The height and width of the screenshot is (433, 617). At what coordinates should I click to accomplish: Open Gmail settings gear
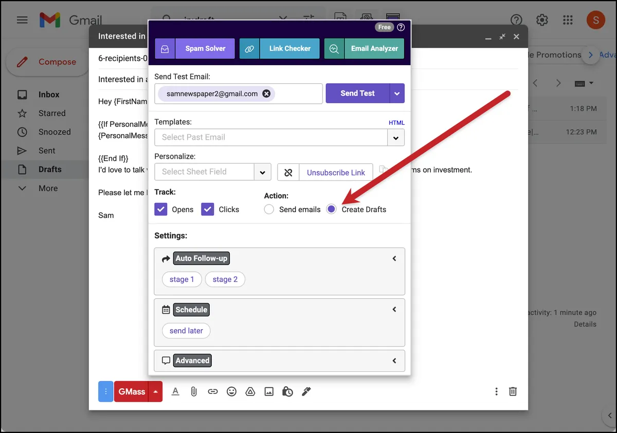(542, 20)
